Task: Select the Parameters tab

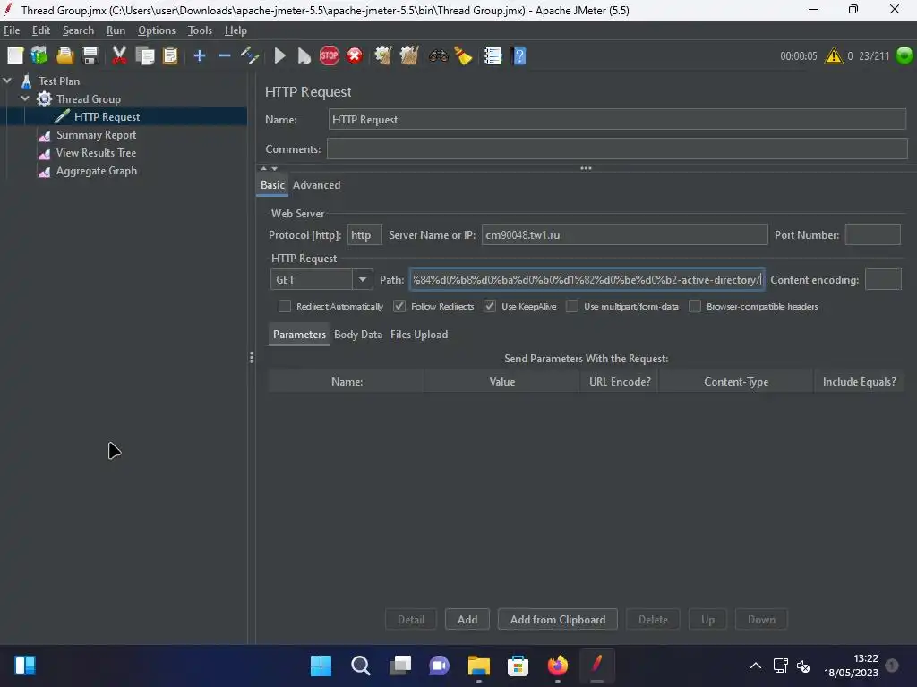Action: tap(299, 335)
